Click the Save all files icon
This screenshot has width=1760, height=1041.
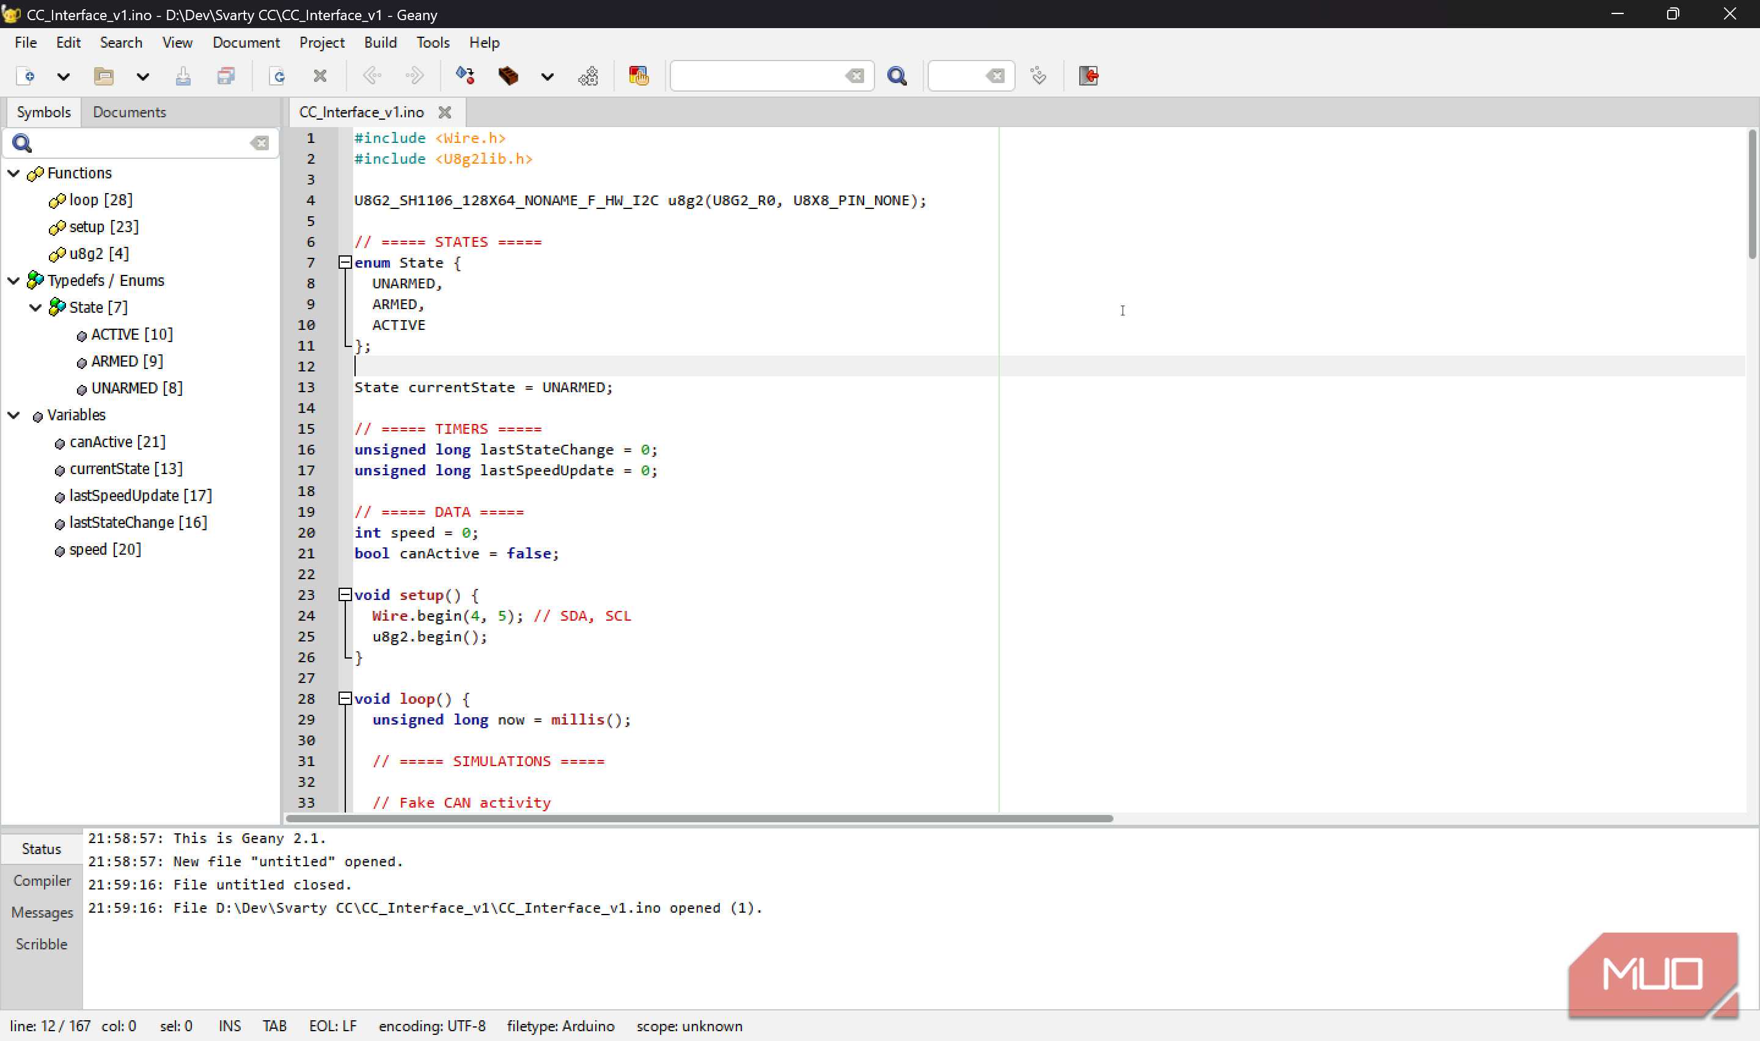pyautogui.click(x=226, y=76)
